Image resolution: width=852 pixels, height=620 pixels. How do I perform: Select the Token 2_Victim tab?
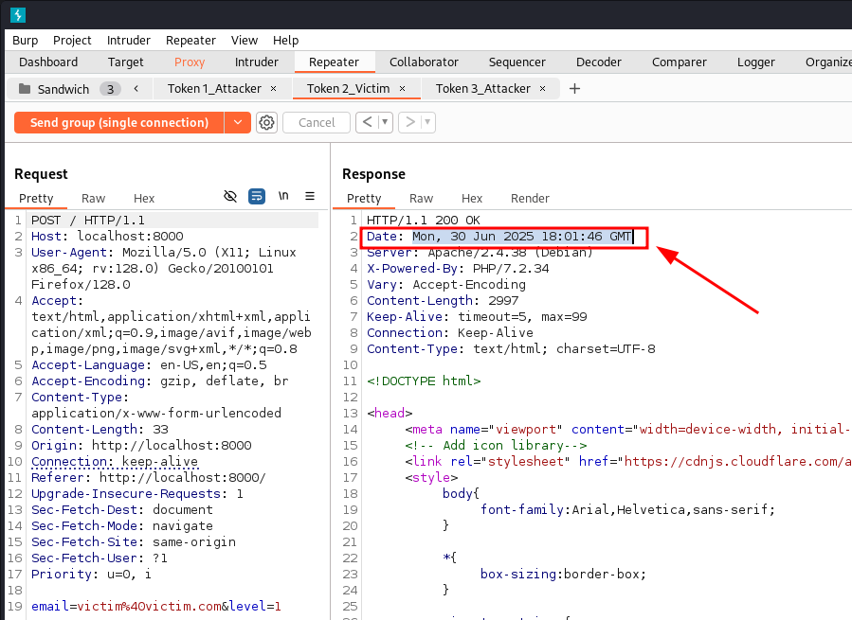click(349, 88)
